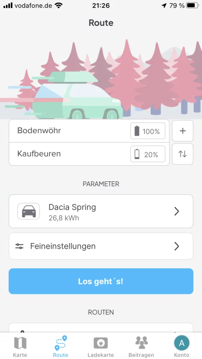Image resolution: width=202 pixels, height=359 pixels.
Task: Edit the Kaufbeuren destination field
Action: tap(69, 154)
